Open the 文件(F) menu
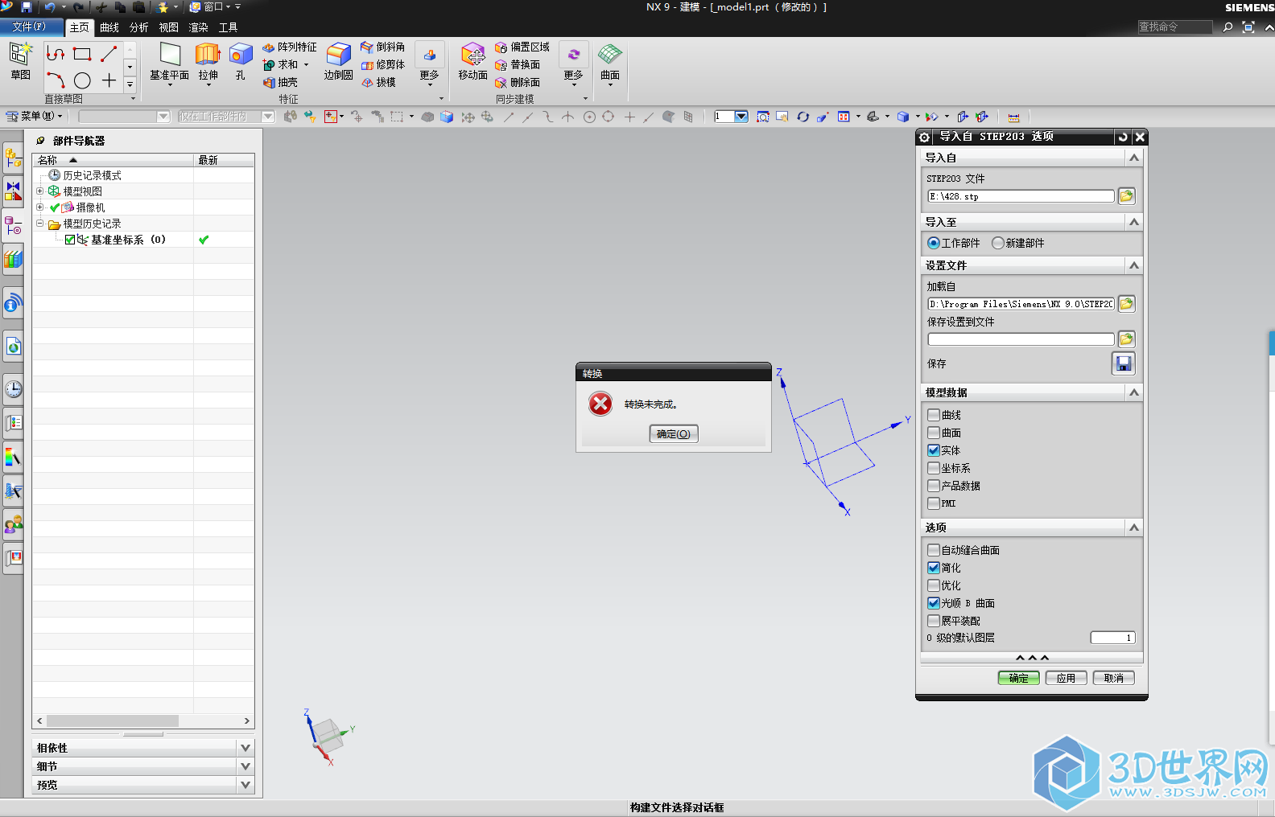The height and width of the screenshot is (817, 1275). point(30,27)
